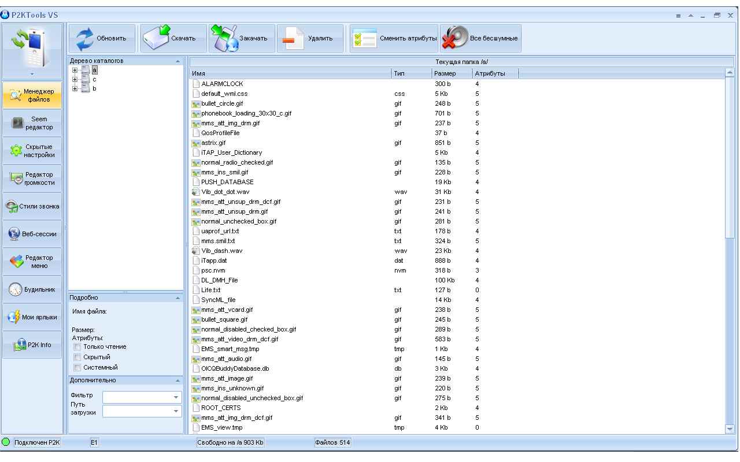
Task: Select folder c label in catalog tree
Action: pyautogui.click(x=94, y=79)
